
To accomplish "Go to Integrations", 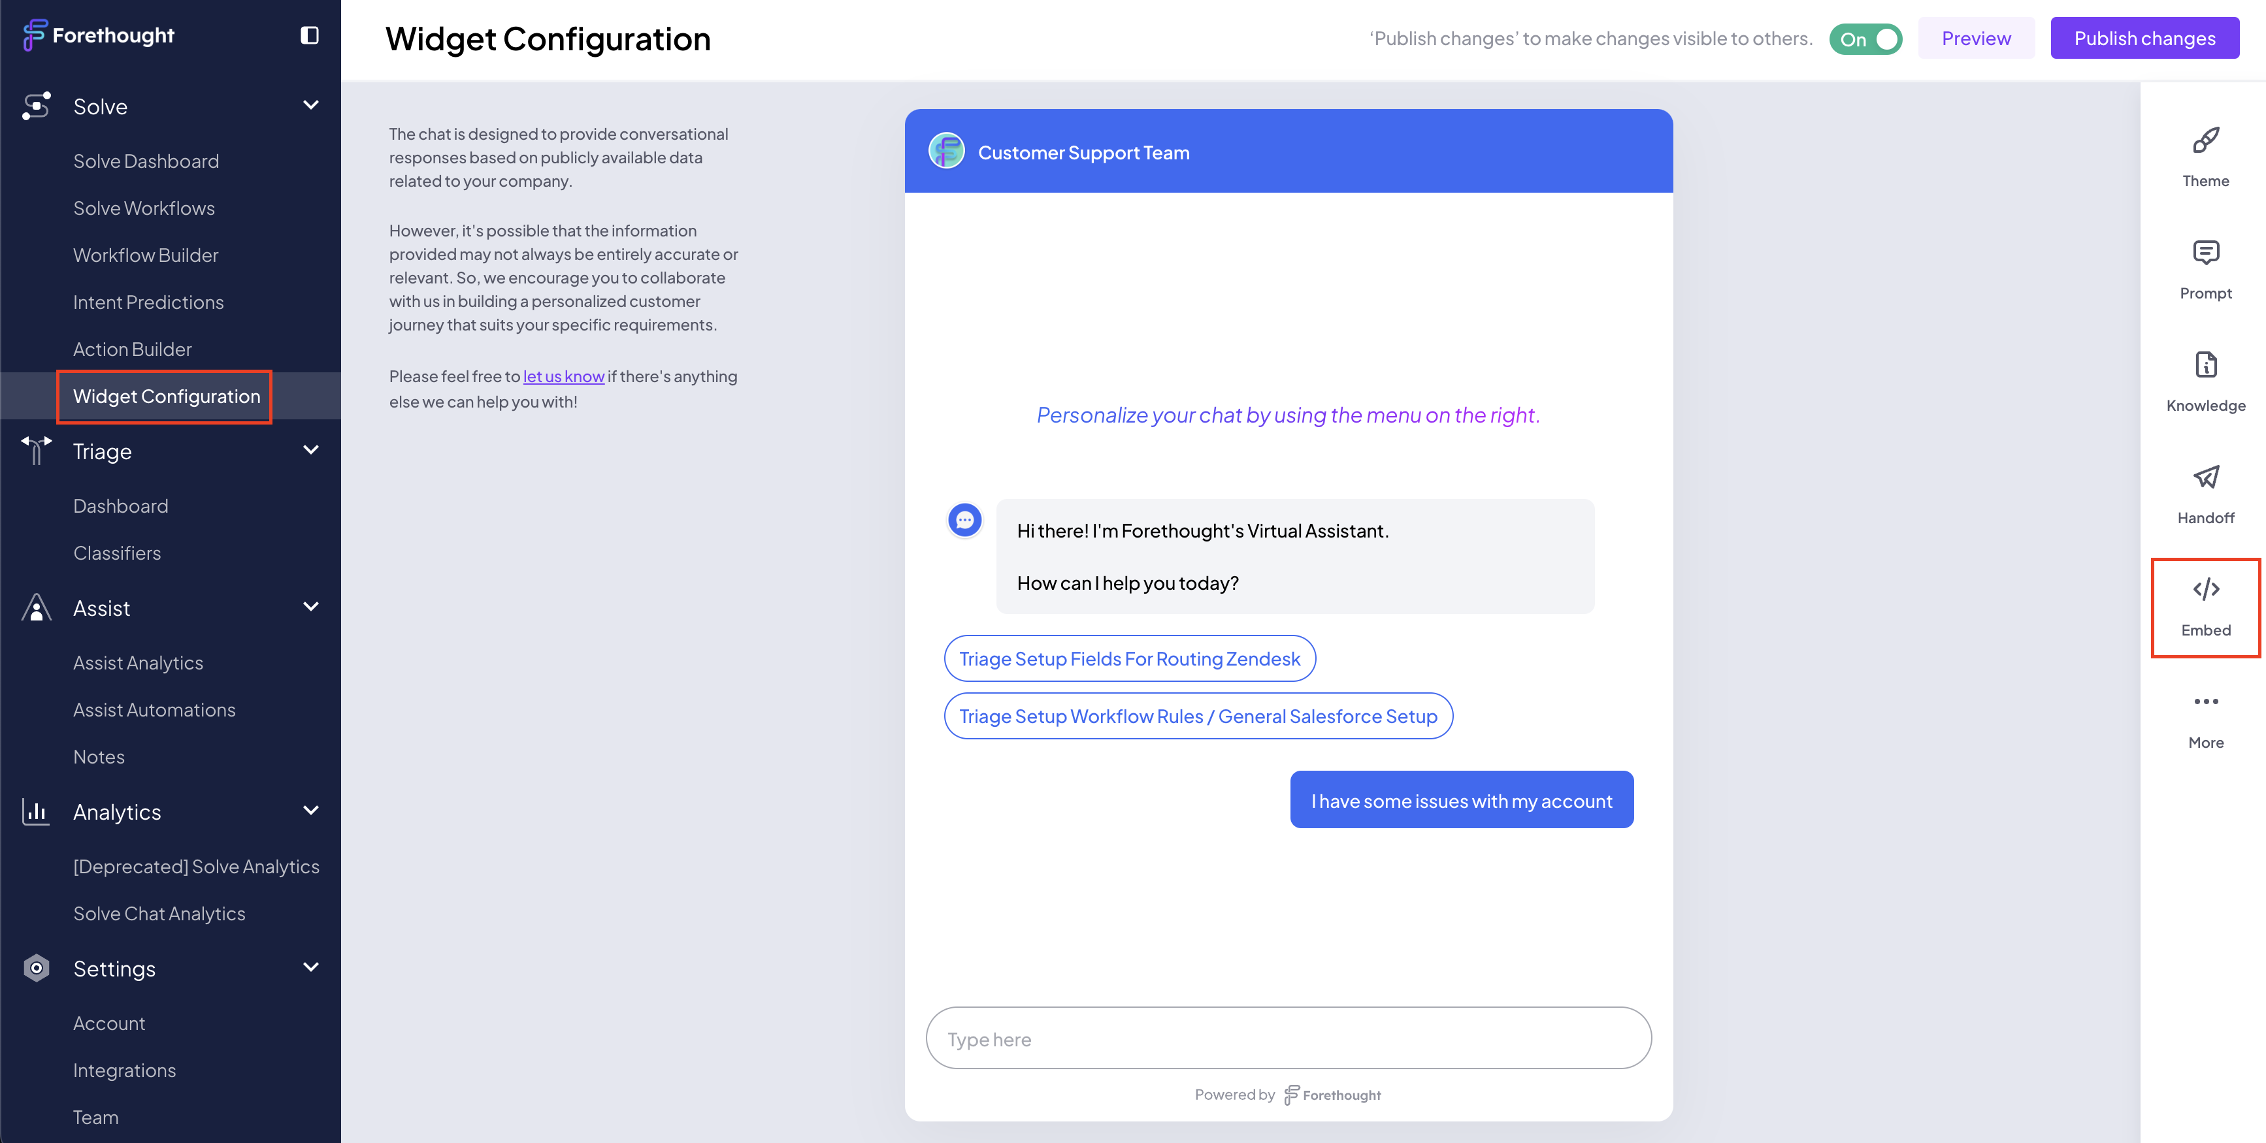I will point(125,1070).
